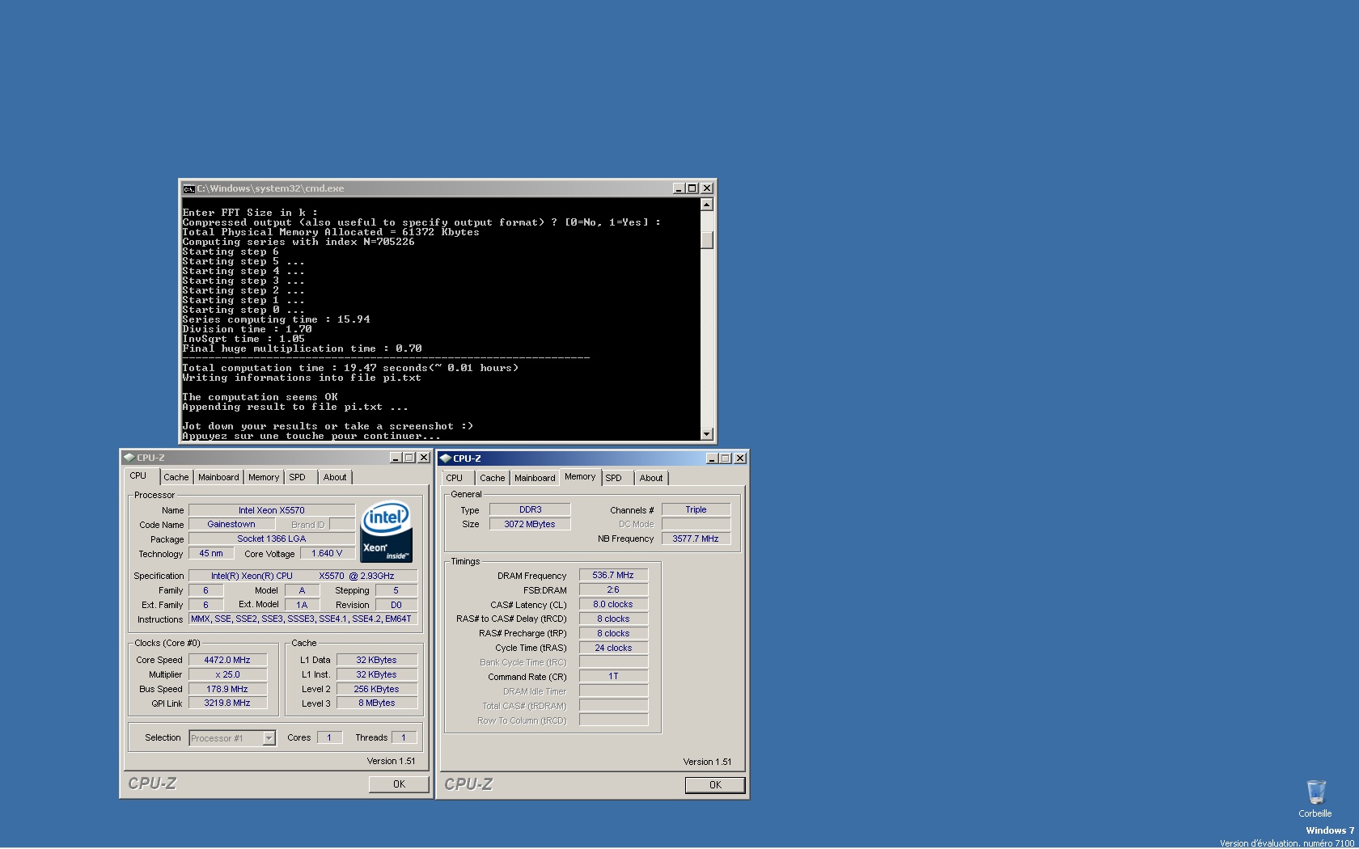Click the Specification field Intel(R) Xeon(R) CPU

303,577
